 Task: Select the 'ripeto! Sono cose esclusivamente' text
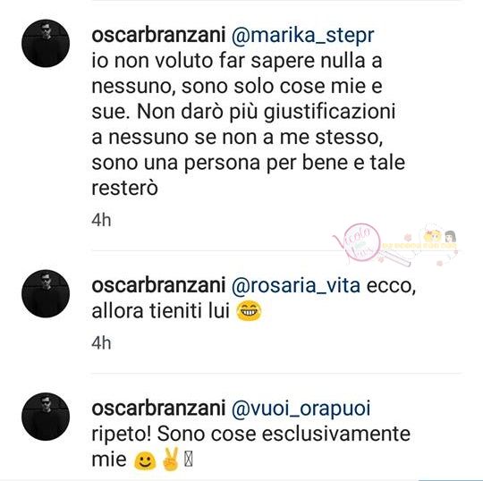click(x=251, y=435)
